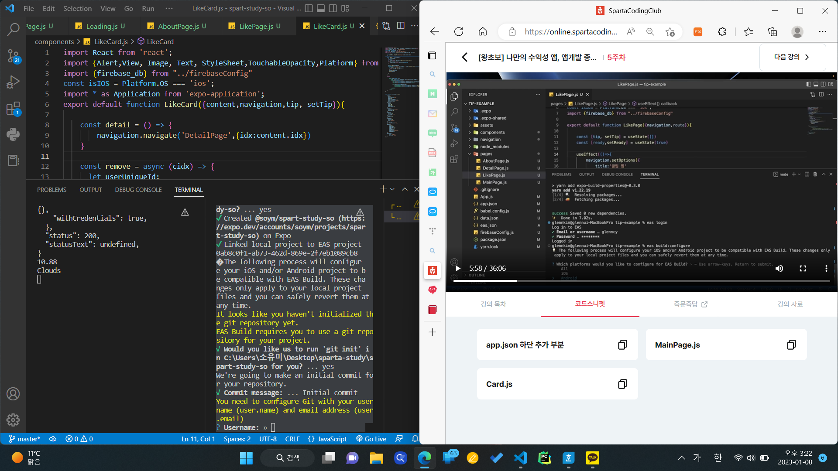Viewport: 838px width, 471px height.
Task: Click the Naver icon in Edge sidebar
Action: coord(433,94)
